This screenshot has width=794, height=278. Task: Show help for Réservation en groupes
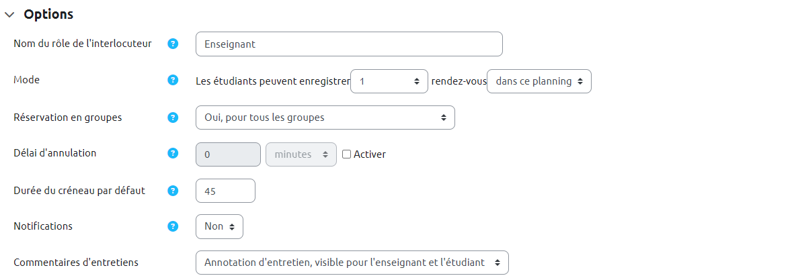point(173,118)
